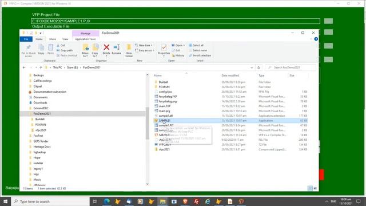This screenshot has width=366, height=206.
Task: Click the Up one level arrow
Action: click(41, 68)
